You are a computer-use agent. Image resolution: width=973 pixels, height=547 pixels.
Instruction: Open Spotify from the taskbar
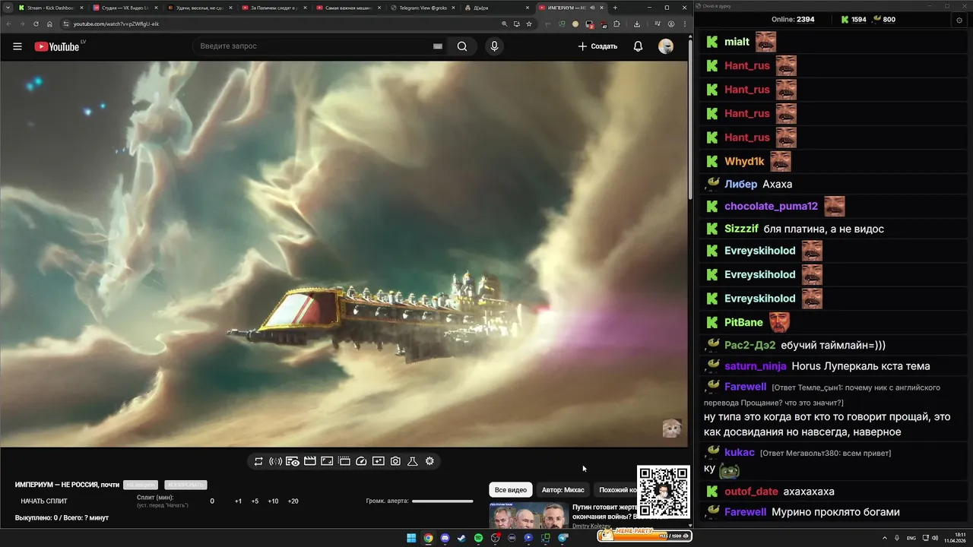pos(478,538)
